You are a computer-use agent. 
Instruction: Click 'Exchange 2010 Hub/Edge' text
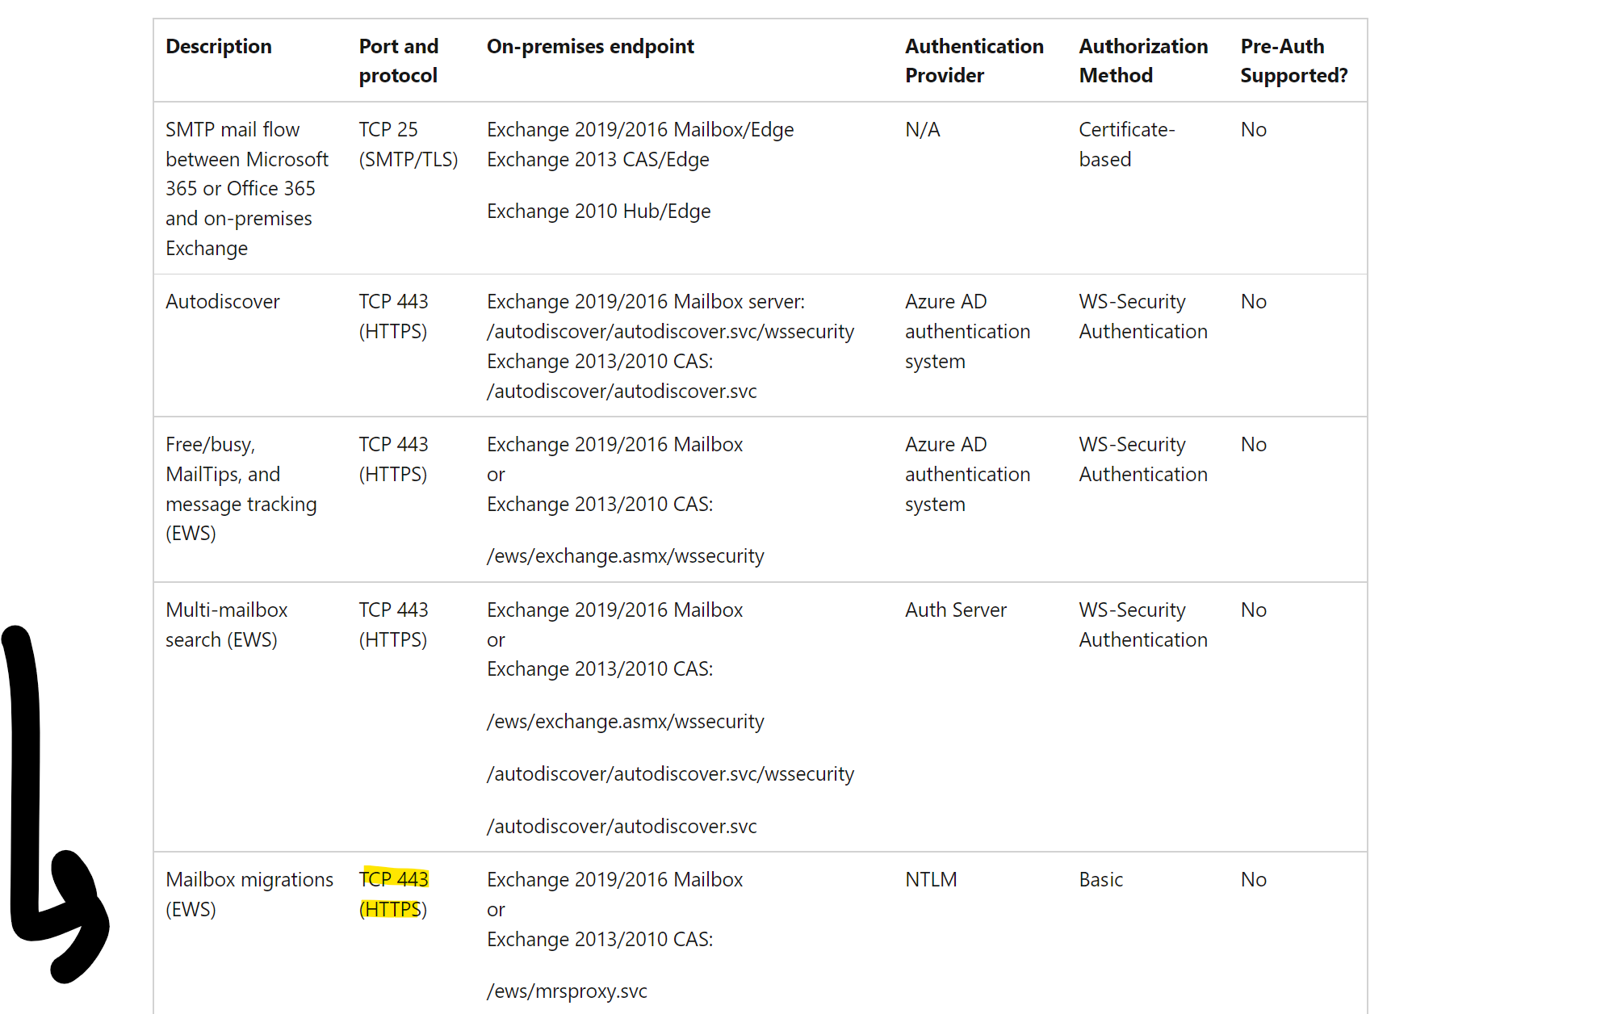click(599, 212)
